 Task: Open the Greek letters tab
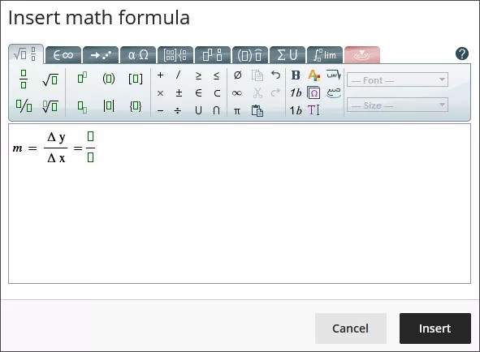coord(138,55)
